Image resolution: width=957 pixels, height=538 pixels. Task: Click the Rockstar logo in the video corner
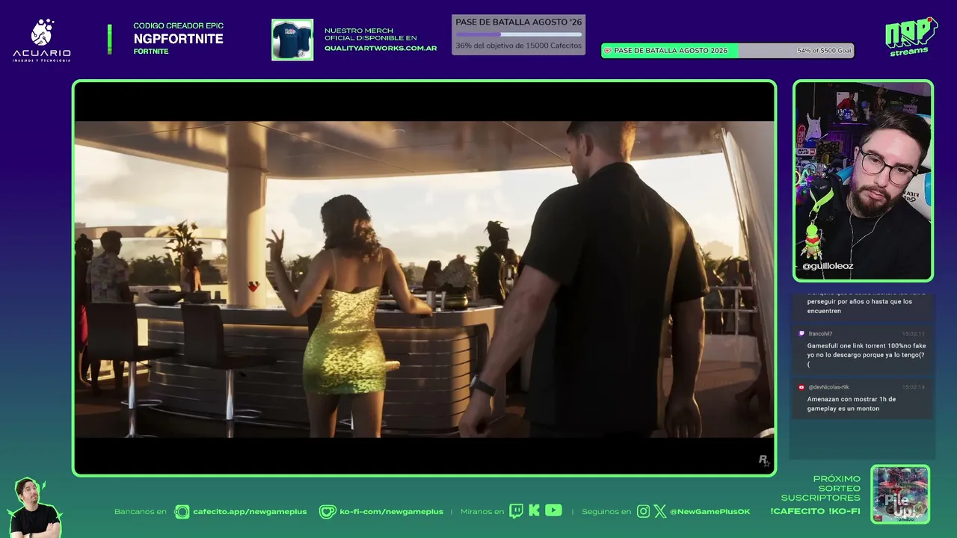(764, 460)
